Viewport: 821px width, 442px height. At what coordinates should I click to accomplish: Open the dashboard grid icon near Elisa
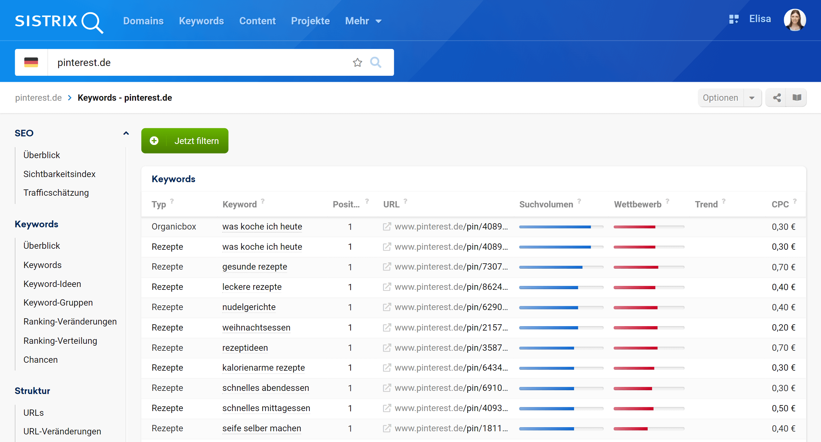[x=733, y=20]
